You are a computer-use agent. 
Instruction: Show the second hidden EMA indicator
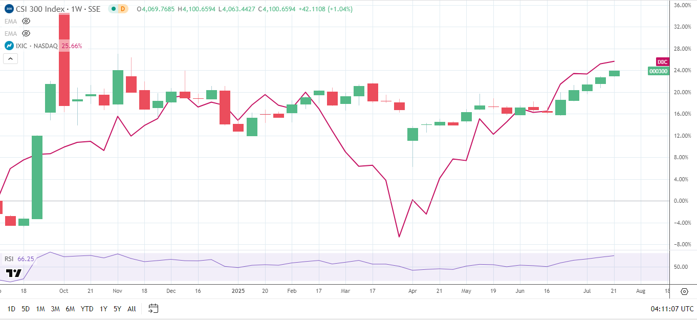tap(27, 33)
